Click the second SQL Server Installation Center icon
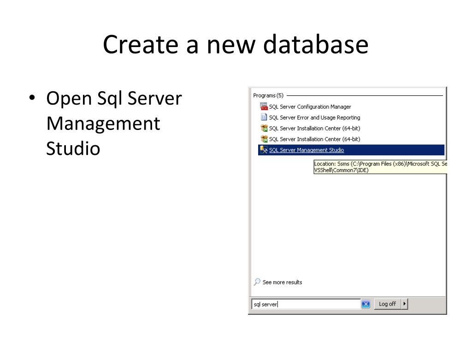This screenshot has width=472, height=354. pyautogui.click(x=264, y=139)
